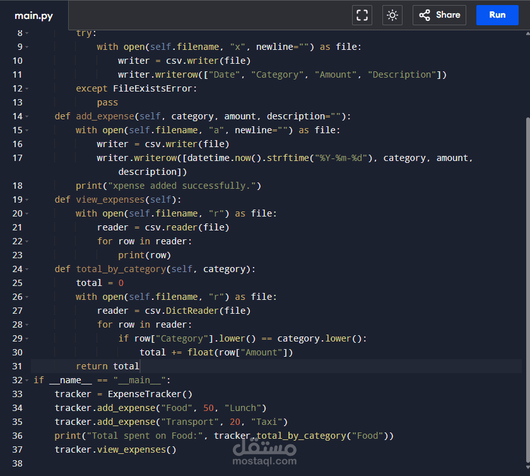Click the string "Description" on line 11
530x476 pixels.
(402, 74)
